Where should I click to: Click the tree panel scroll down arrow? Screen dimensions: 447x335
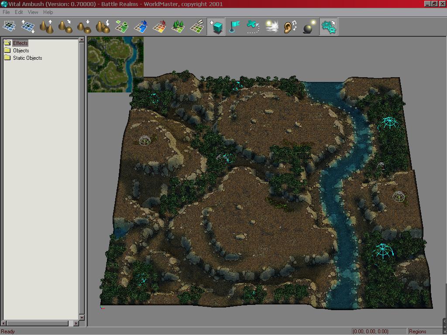(82, 318)
